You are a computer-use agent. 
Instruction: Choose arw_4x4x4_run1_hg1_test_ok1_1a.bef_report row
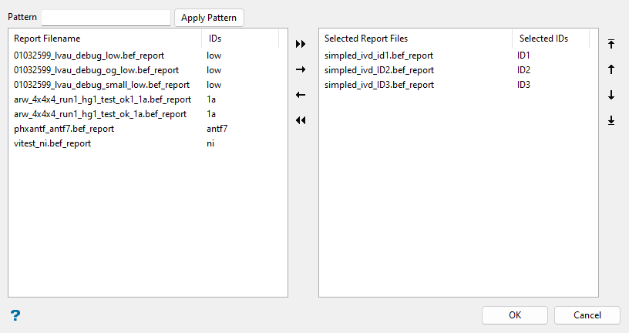click(x=103, y=99)
